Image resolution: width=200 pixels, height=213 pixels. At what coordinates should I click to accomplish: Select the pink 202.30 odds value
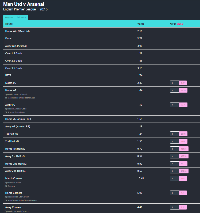[184, 171]
